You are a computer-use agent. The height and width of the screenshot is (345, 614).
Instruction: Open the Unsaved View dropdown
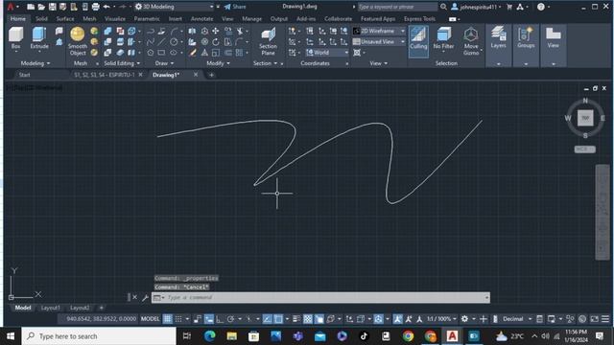coord(379,41)
